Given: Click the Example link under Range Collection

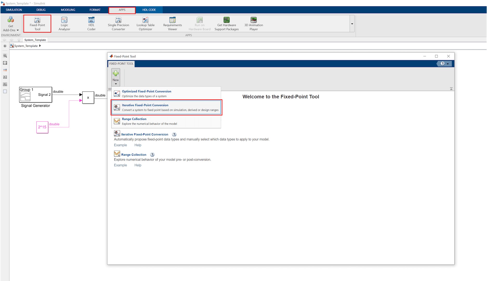Looking at the screenshot, I should (x=120, y=165).
